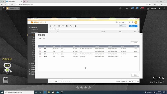Click the page number input field

point(59,81)
